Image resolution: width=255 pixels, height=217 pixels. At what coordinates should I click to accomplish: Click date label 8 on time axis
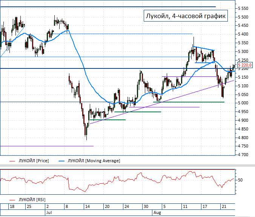(67, 206)
